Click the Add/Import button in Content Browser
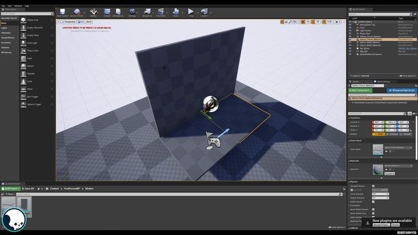Viewport: 418px width, 235px height. [x=10, y=189]
